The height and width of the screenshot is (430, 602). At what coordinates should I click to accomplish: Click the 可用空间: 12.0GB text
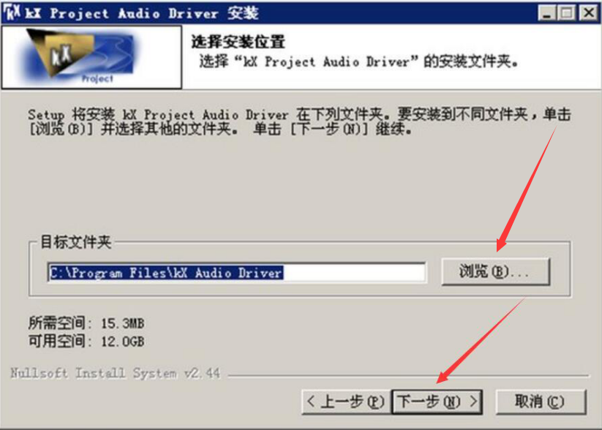(86, 341)
